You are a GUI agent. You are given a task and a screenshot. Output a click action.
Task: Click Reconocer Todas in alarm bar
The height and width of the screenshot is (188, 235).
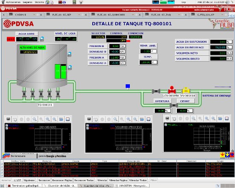point(84,180)
